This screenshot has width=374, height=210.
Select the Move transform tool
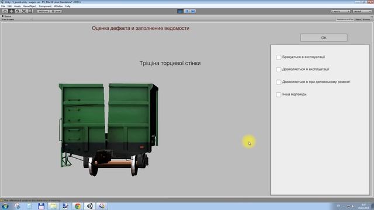[11, 11]
